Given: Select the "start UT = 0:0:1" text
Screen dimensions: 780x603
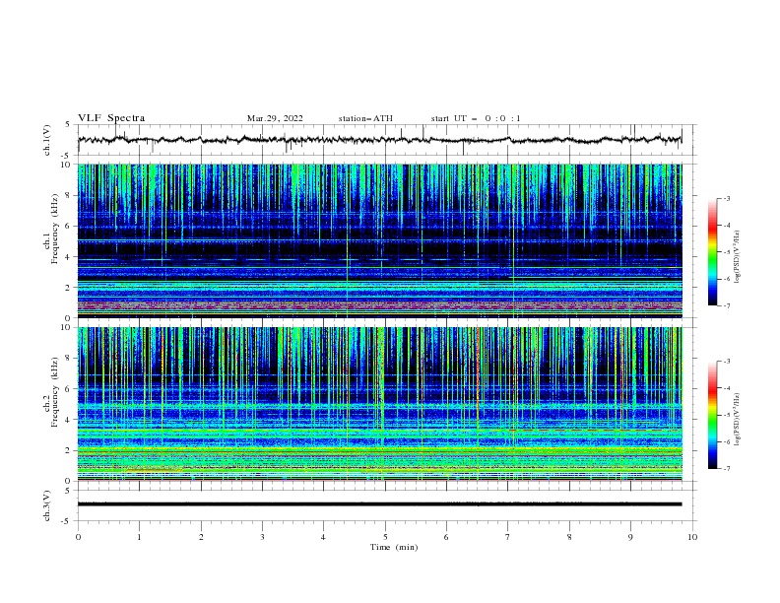Looking at the screenshot, I should coord(476,118).
